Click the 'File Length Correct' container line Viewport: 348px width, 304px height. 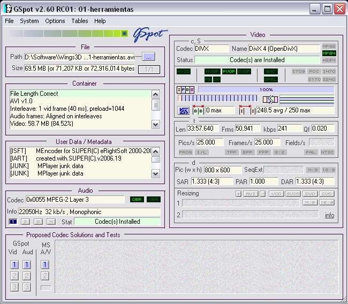[80, 94]
